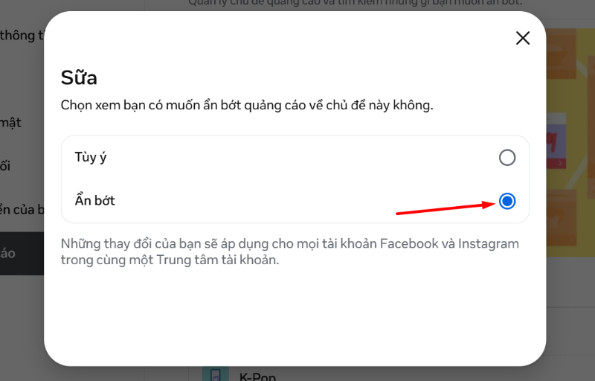Click the text starting 'Chọn xem bạn có muốn'

[x=247, y=105]
